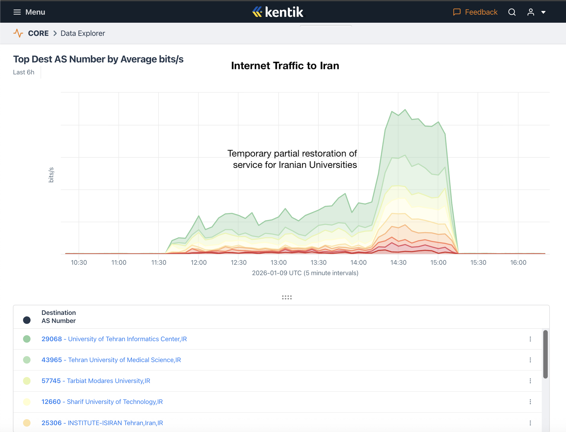Click the drag handle between chart and table

[287, 297]
